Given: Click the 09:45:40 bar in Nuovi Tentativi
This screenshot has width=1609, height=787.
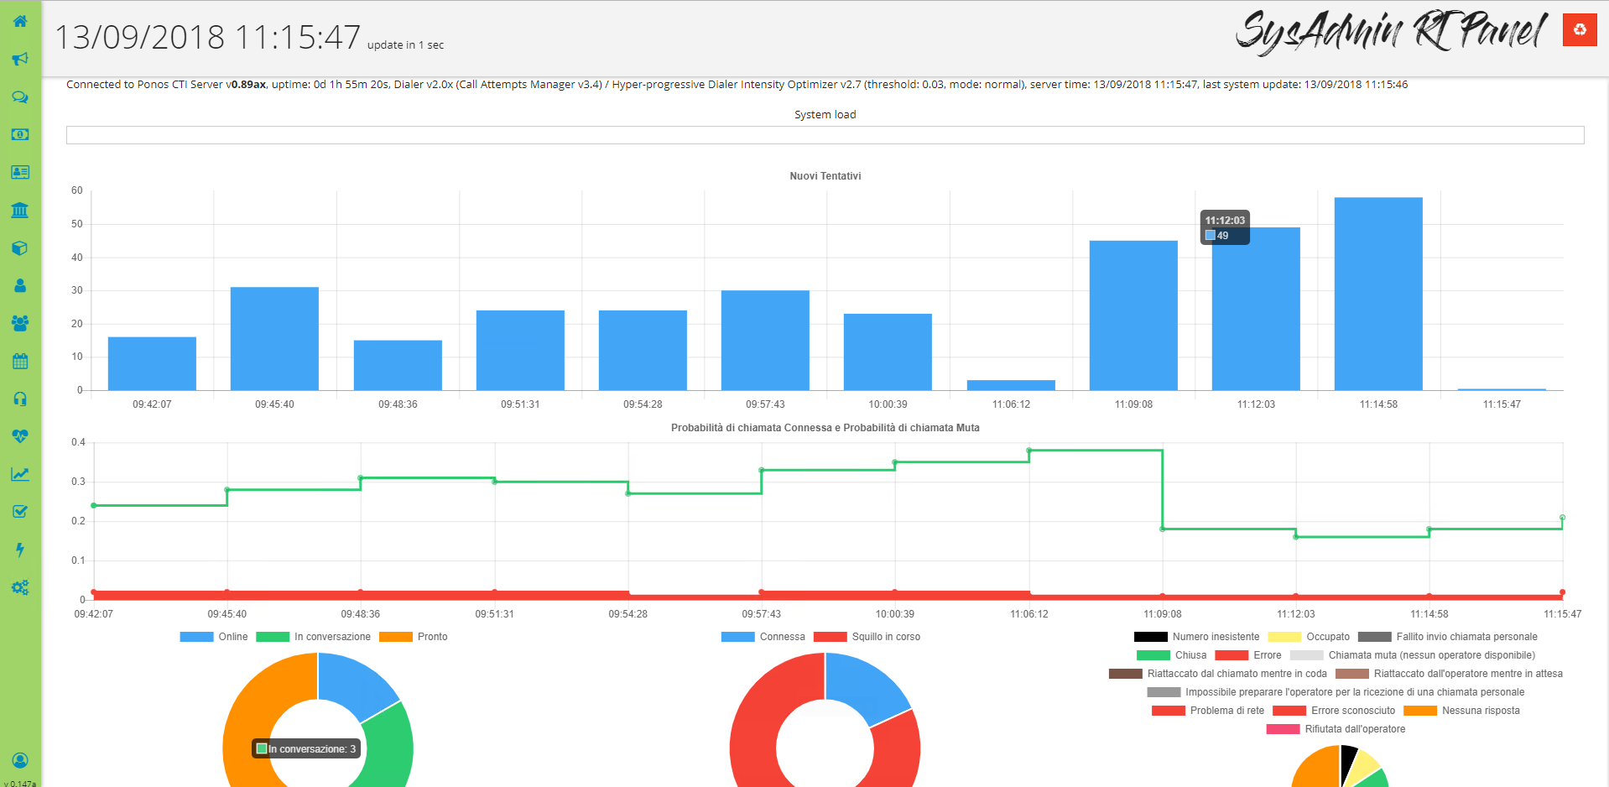Looking at the screenshot, I should [x=274, y=339].
